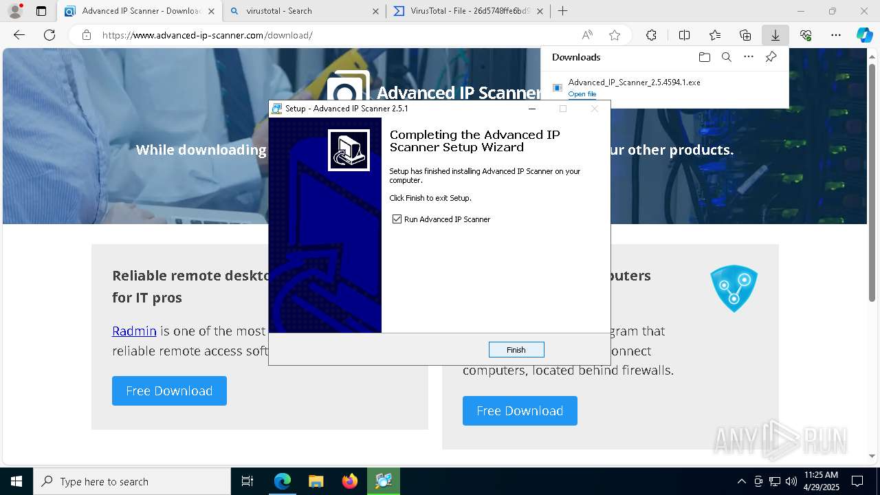The width and height of the screenshot is (880, 495).
Task: Click the taskbar clock and date
Action: pyautogui.click(x=821, y=481)
